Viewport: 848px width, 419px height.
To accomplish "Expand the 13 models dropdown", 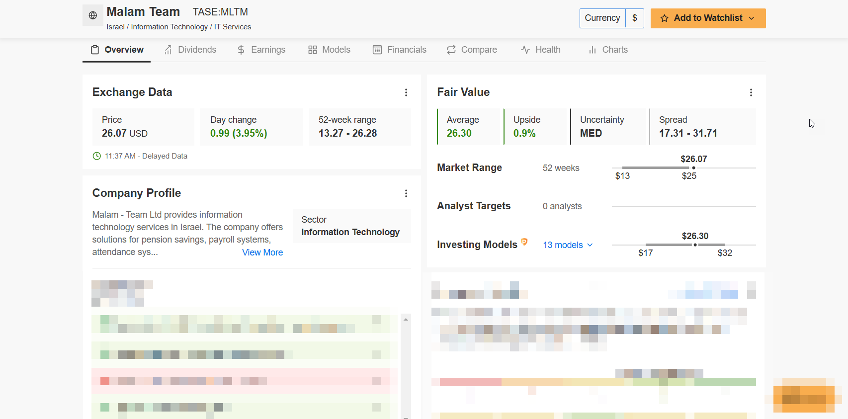I will tap(568, 245).
